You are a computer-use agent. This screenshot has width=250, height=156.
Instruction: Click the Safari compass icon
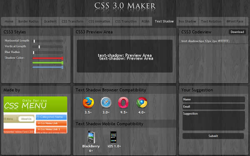(106, 103)
